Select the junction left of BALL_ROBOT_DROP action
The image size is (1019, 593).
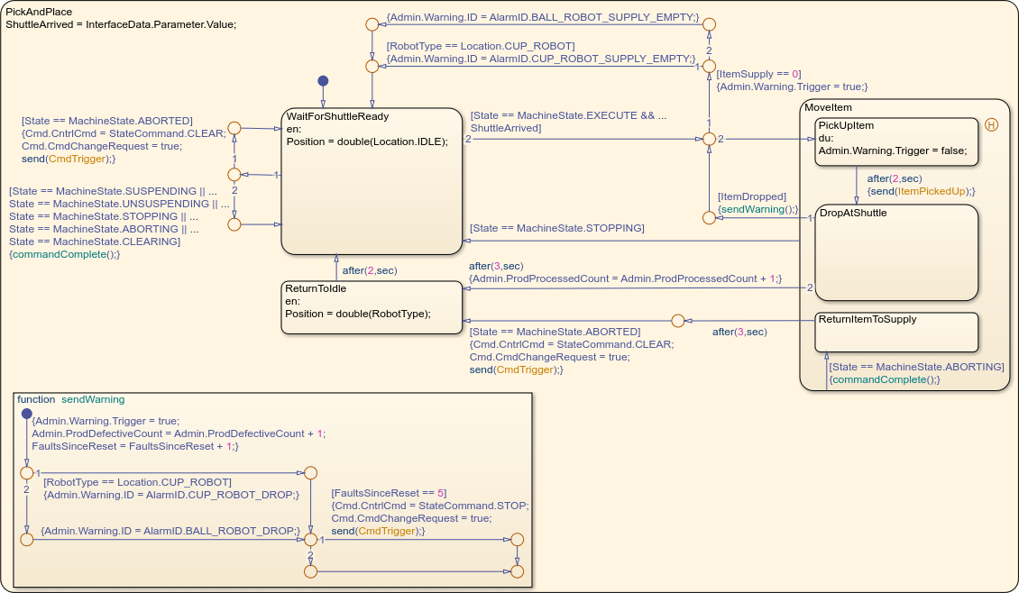pos(26,539)
